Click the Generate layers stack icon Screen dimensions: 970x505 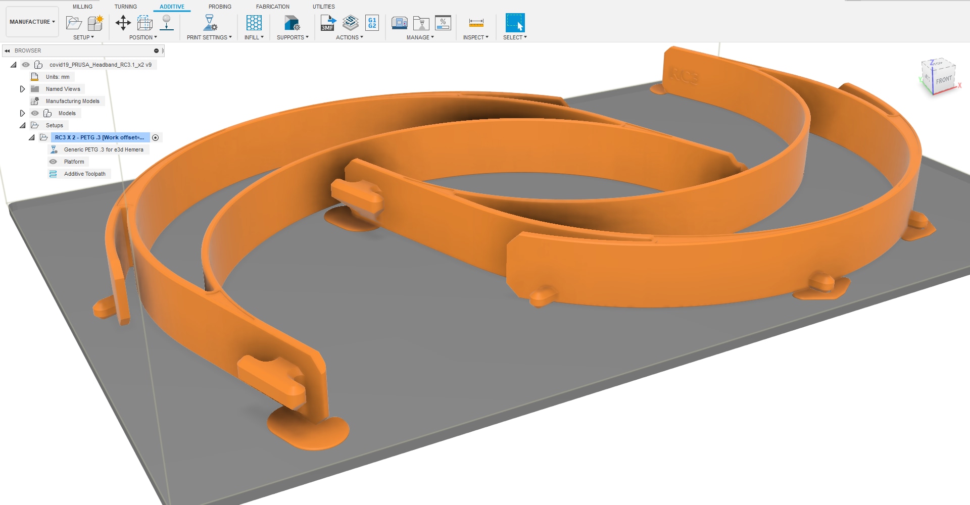[350, 23]
